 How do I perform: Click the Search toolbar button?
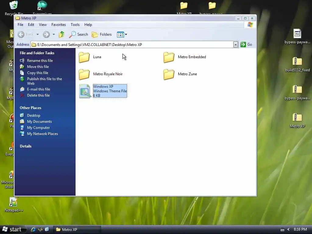(78, 34)
